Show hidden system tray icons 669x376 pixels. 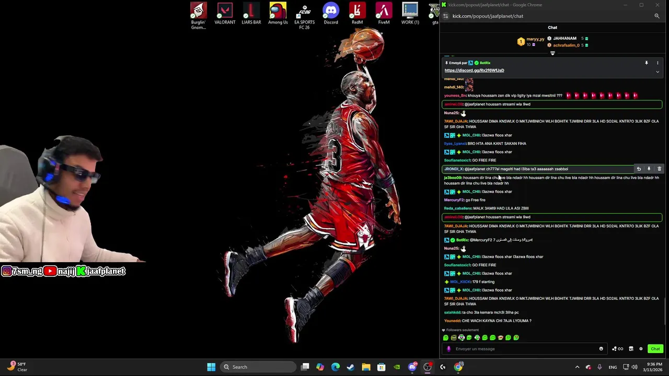click(x=577, y=367)
